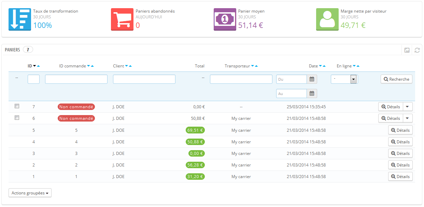Tick the checkbox for cart 6
The width and height of the screenshot is (424, 207).
pyautogui.click(x=17, y=118)
